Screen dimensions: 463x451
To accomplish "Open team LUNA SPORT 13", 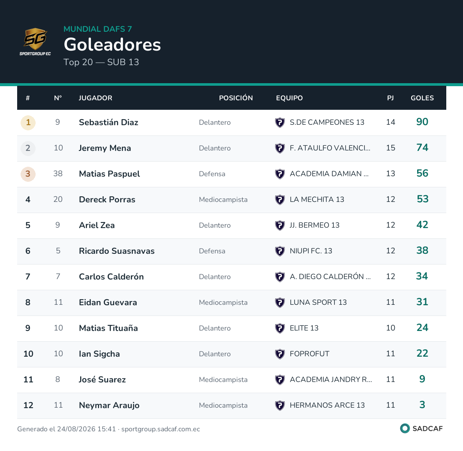I will click(318, 302).
